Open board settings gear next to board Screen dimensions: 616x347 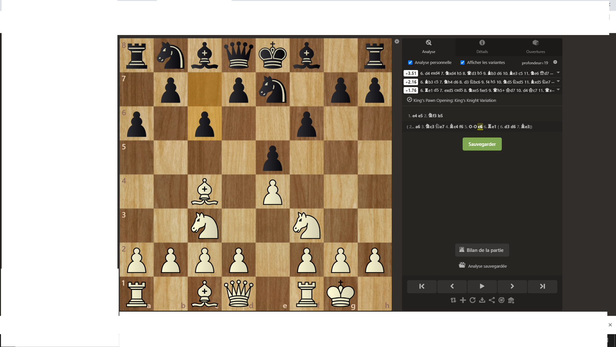(397, 41)
